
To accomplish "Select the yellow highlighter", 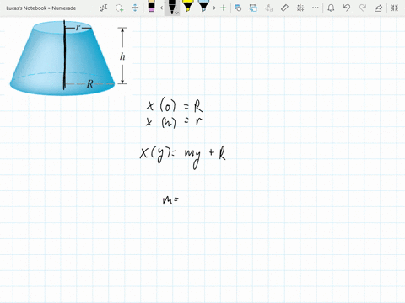I will click(187, 6).
